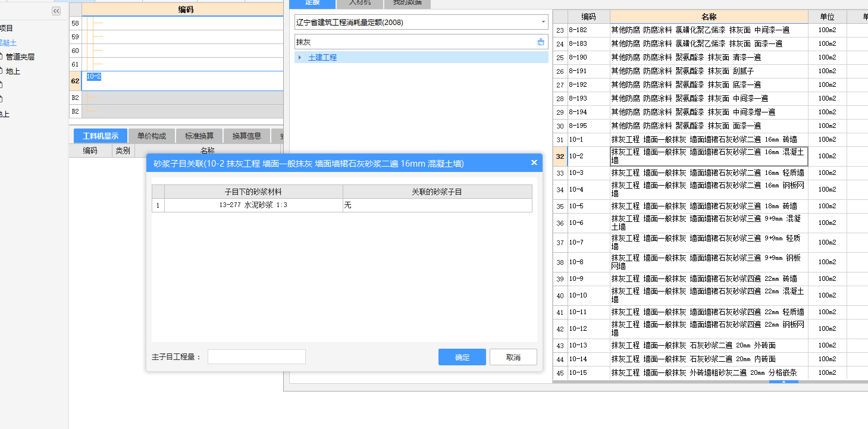Expand the 土建工程 tree node arrow
The image size is (868, 429).
click(300, 57)
